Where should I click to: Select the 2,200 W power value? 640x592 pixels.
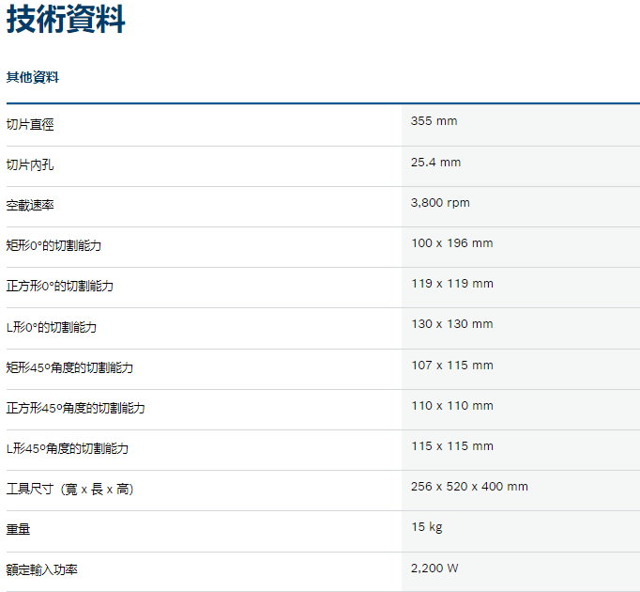(x=434, y=568)
